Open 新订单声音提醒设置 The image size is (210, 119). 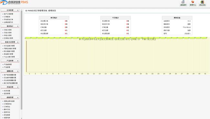11,83
